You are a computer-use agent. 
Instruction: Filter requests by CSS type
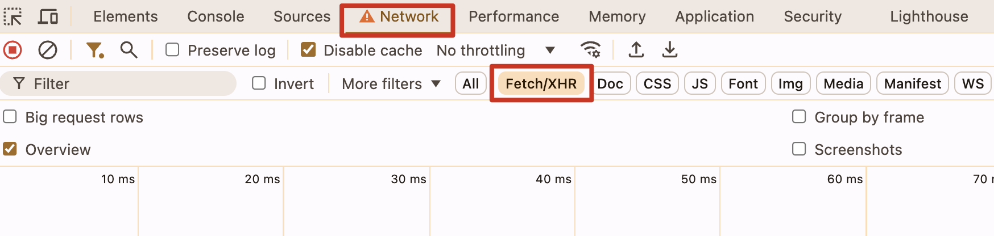pyautogui.click(x=657, y=84)
